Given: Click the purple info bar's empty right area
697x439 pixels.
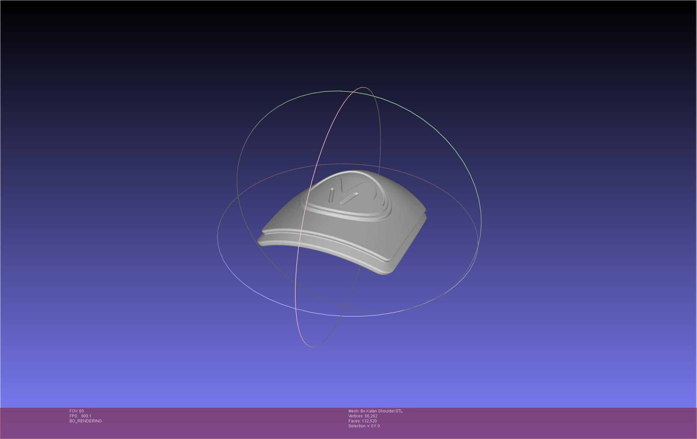Looking at the screenshot, I should tap(565, 422).
